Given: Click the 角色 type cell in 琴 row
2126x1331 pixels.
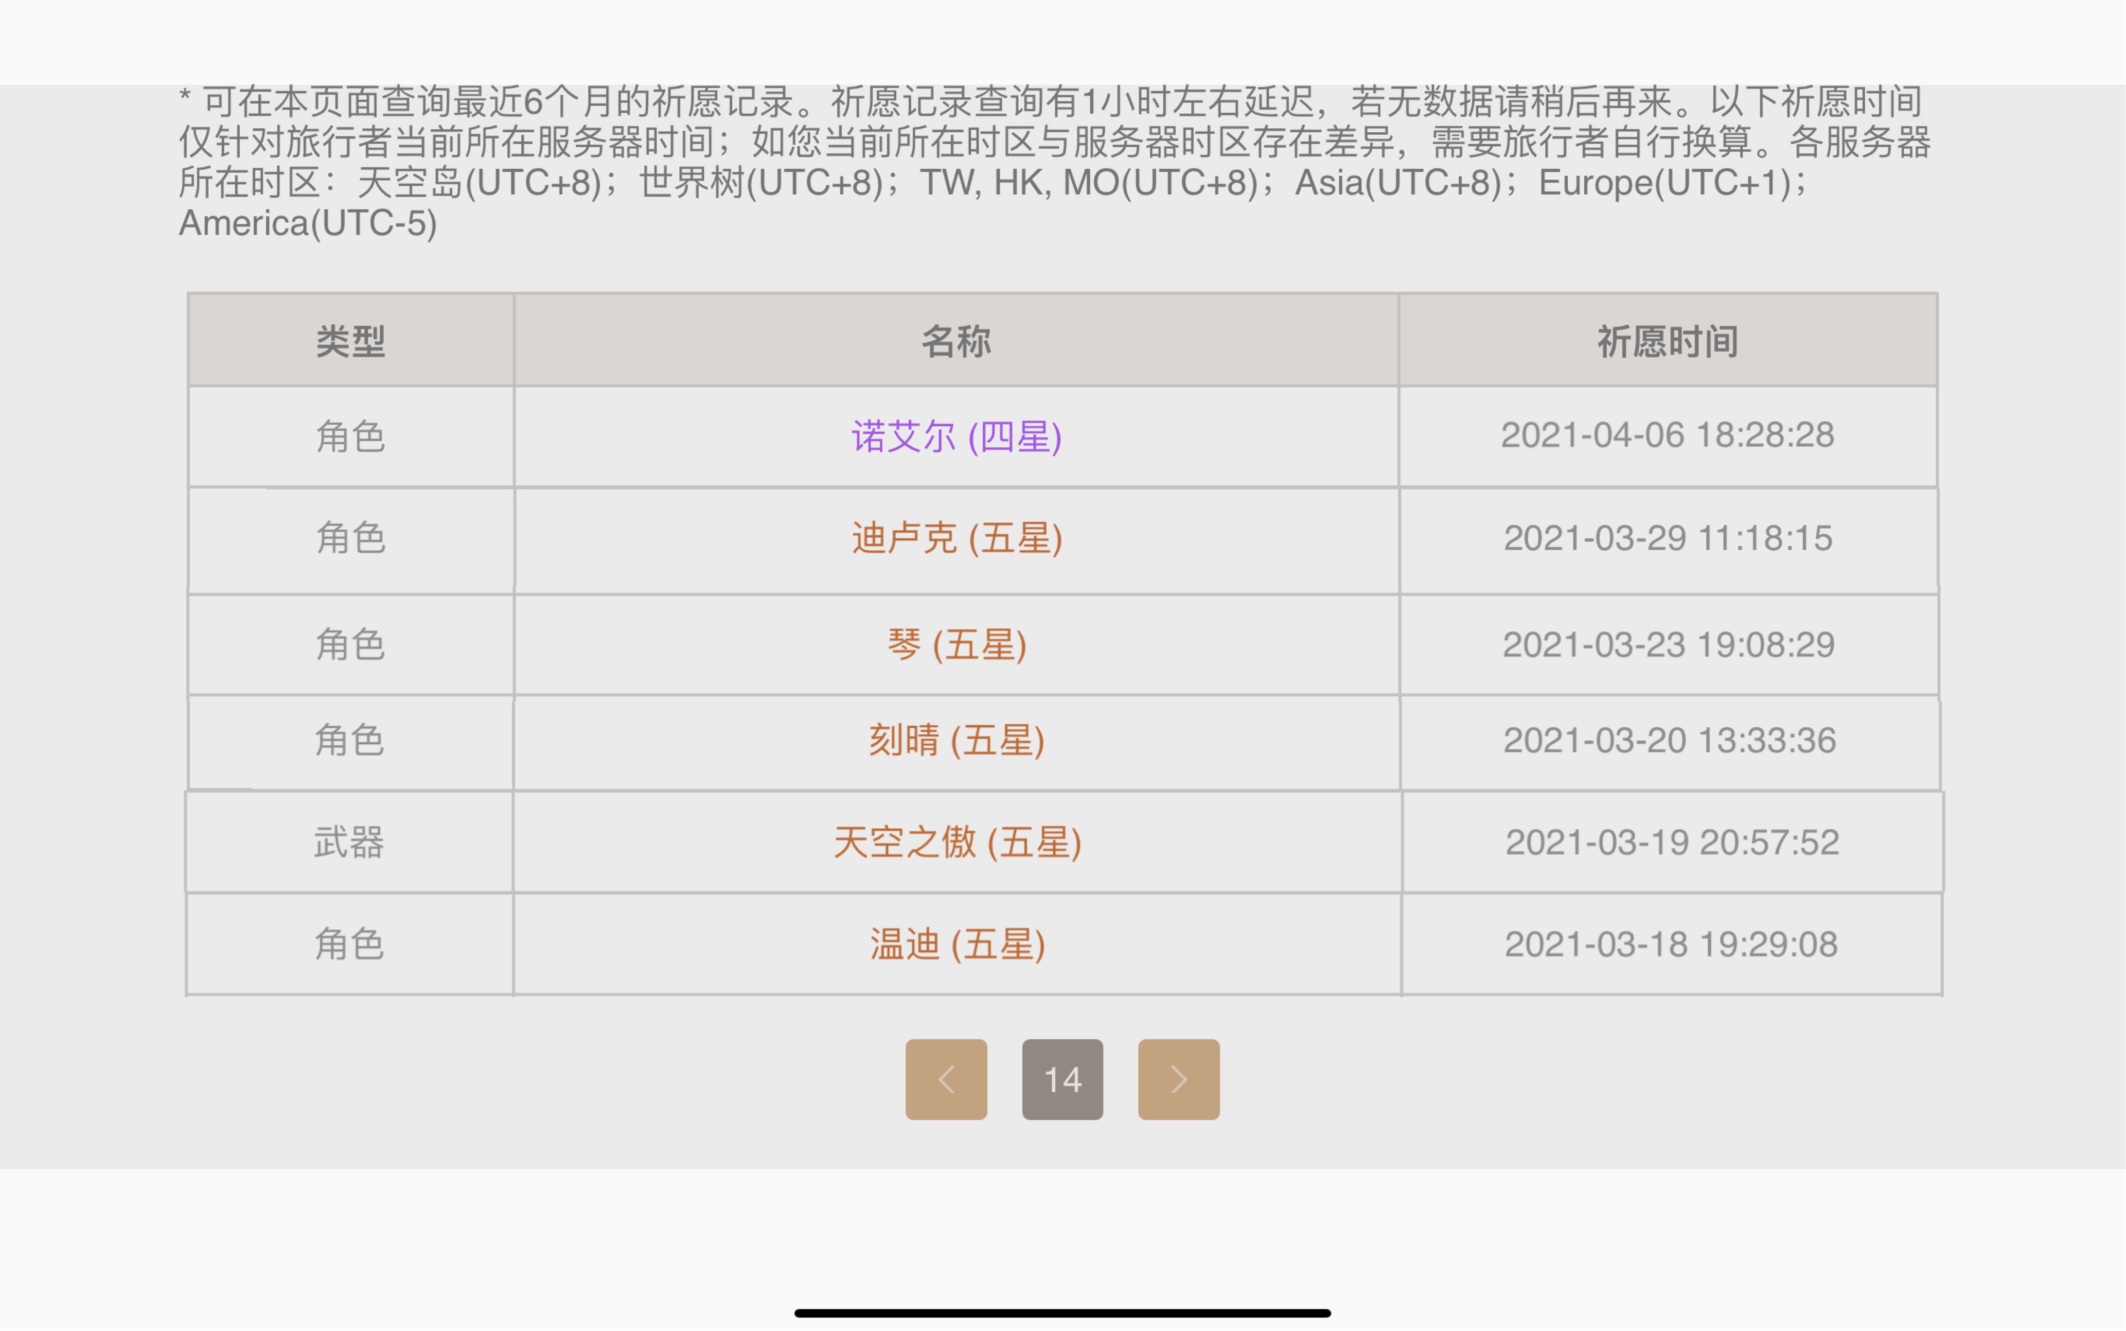Looking at the screenshot, I should coord(351,645).
